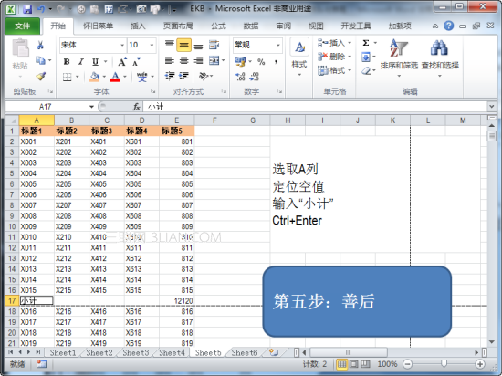Click the zoom slider handle
Screen dimensions: 502x376
click(x=444, y=364)
